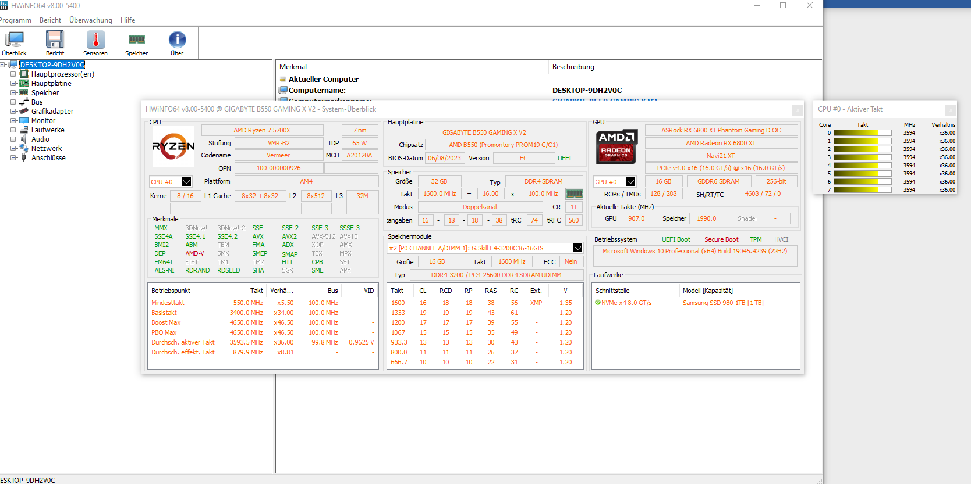
Task: Click the AM4 platform field
Action: [306, 182]
